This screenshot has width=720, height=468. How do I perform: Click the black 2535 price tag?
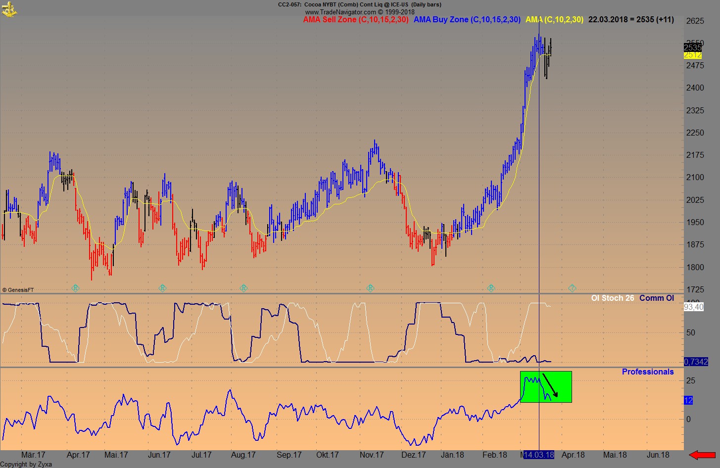click(x=692, y=47)
